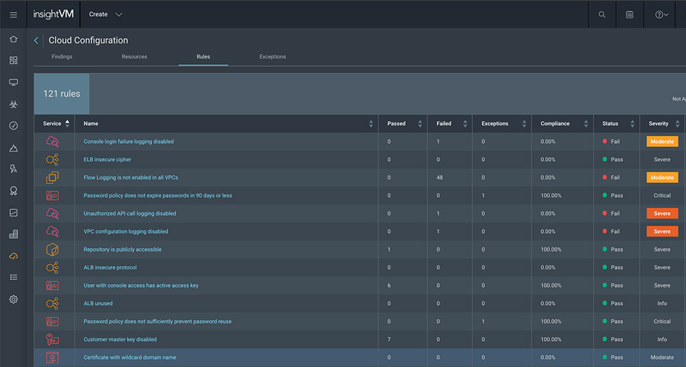Click the back chevron beside Cloud Configuration

tap(36, 41)
